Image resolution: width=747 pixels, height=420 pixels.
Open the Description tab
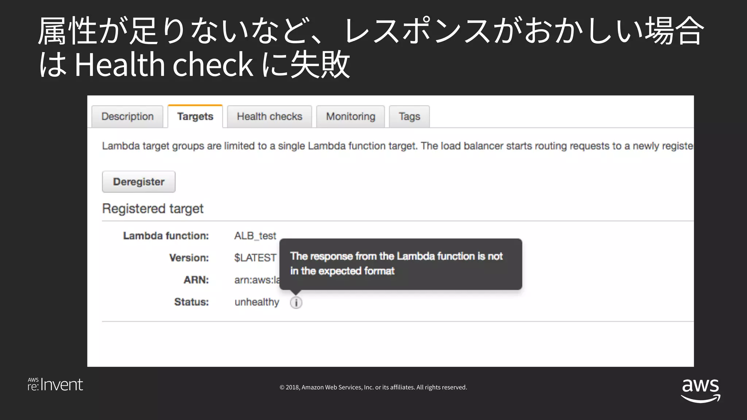click(x=127, y=117)
